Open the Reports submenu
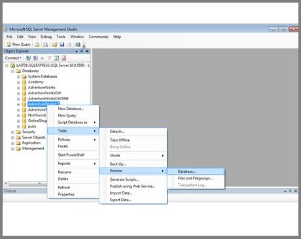The image size is (301, 239). (73, 164)
